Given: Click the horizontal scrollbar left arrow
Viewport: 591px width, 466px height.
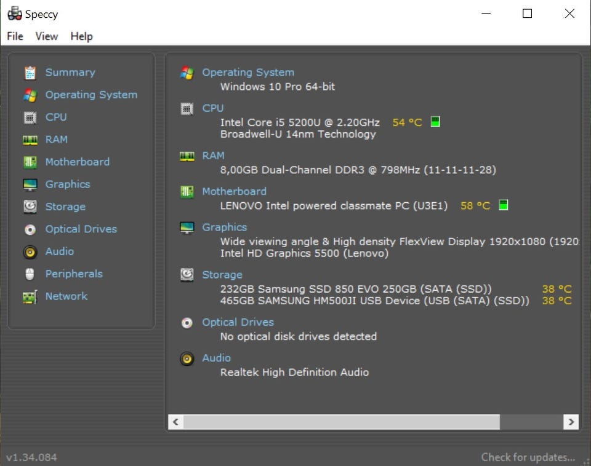Looking at the screenshot, I should 175,422.
